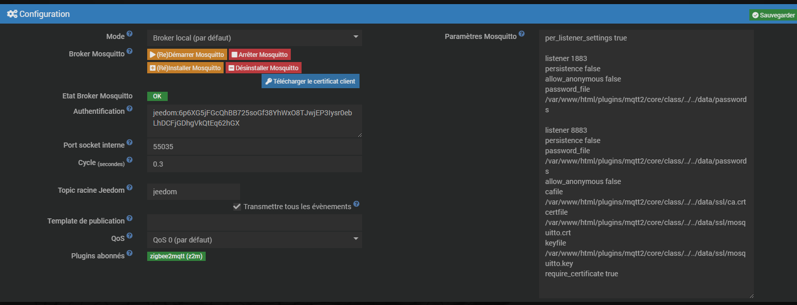Image resolution: width=797 pixels, height=305 pixels.
Task: Click help icon beside Topic racine Jeedom
Action: (x=130, y=188)
